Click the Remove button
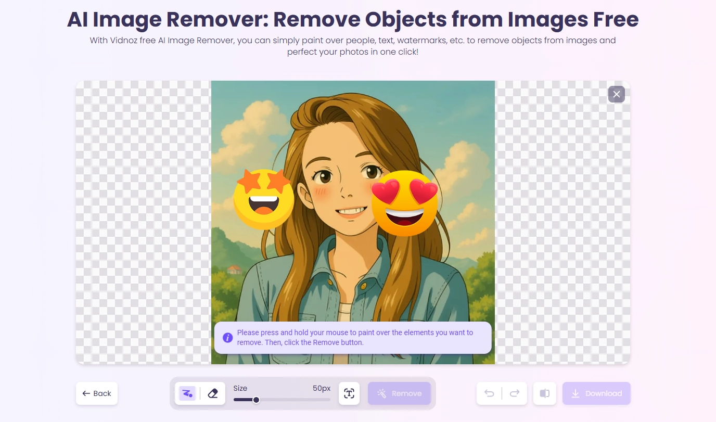This screenshot has height=422, width=716. [x=399, y=393]
